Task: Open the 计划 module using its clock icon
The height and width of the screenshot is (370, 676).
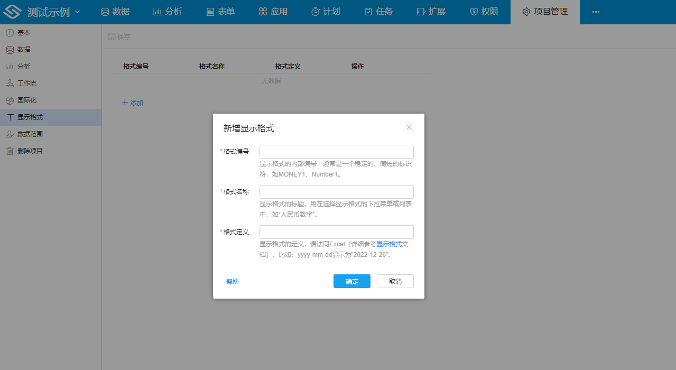Action: tap(326, 11)
